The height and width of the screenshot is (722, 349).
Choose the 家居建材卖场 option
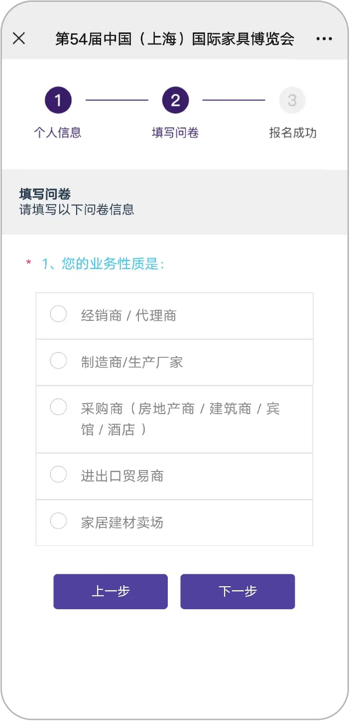point(58,521)
